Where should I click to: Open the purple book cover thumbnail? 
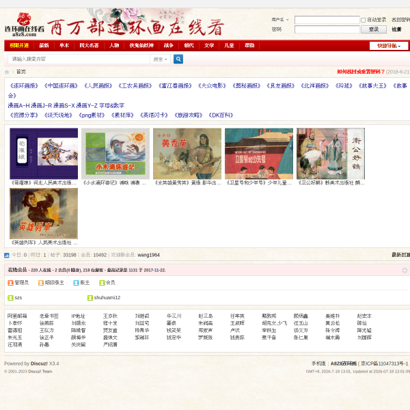coord(44,154)
